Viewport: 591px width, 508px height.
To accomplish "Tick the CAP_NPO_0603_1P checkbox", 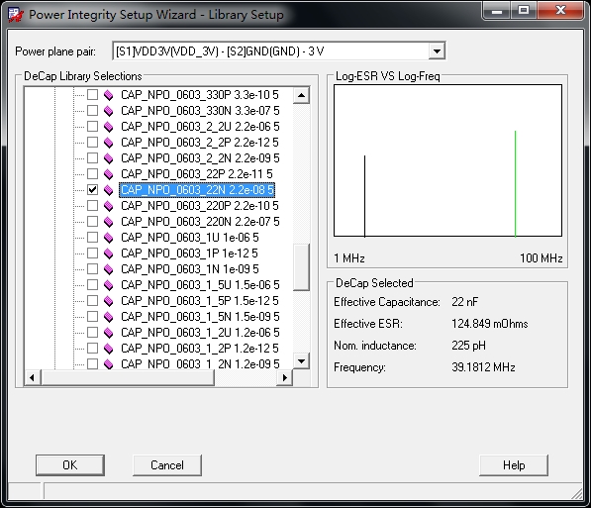I will 92,254.
